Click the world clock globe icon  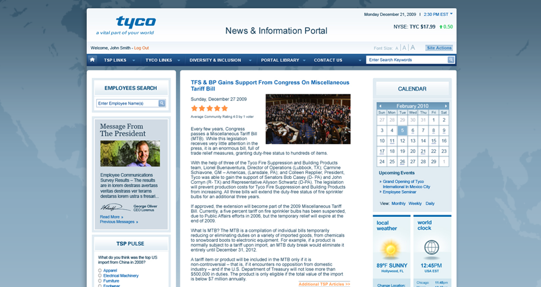431,248
